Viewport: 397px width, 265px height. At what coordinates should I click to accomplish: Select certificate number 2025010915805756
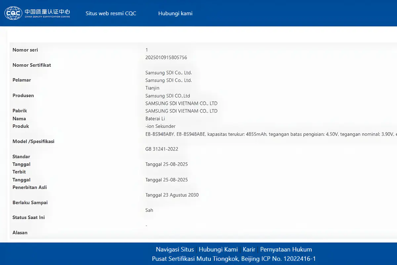coord(166,57)
